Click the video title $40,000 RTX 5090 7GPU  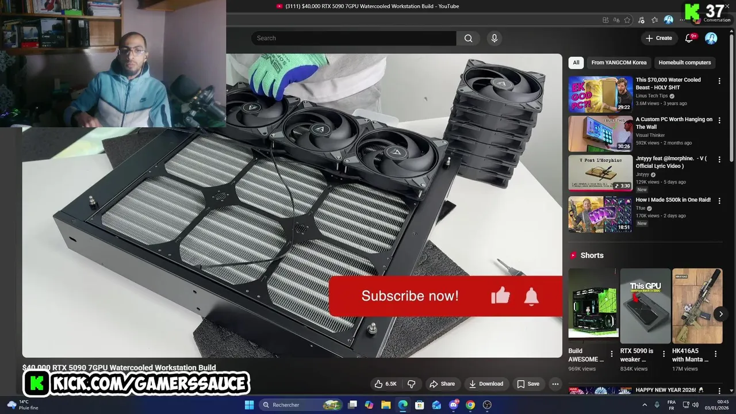(x=119, y=367)
